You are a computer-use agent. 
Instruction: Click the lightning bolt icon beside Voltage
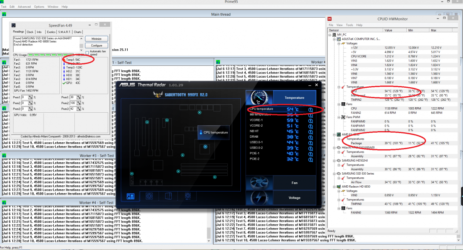[259, 198]
